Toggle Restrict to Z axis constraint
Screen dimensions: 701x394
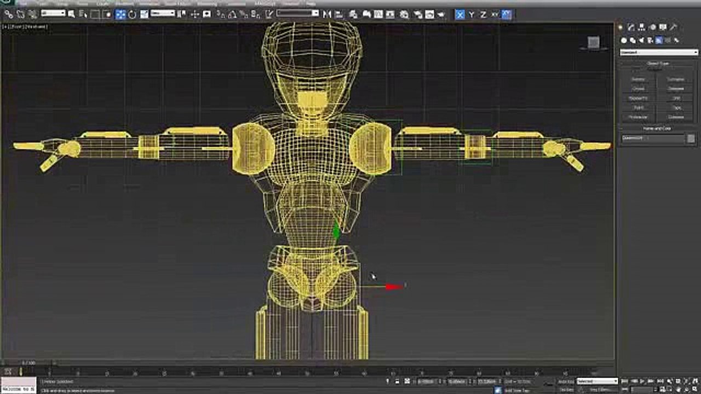click(x=483, y=14)
